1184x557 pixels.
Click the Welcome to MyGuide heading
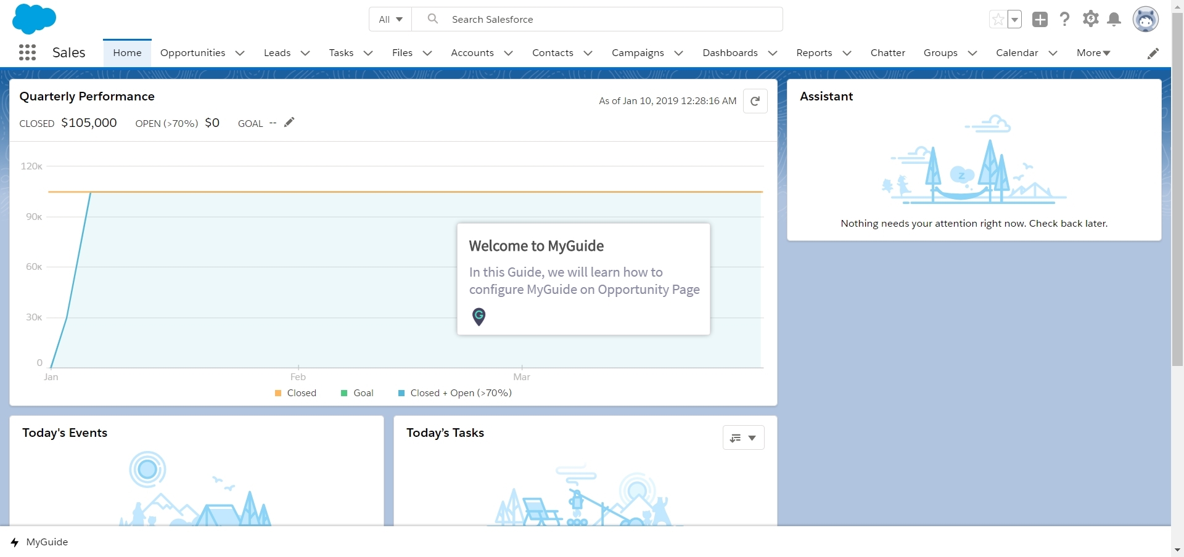536,246
